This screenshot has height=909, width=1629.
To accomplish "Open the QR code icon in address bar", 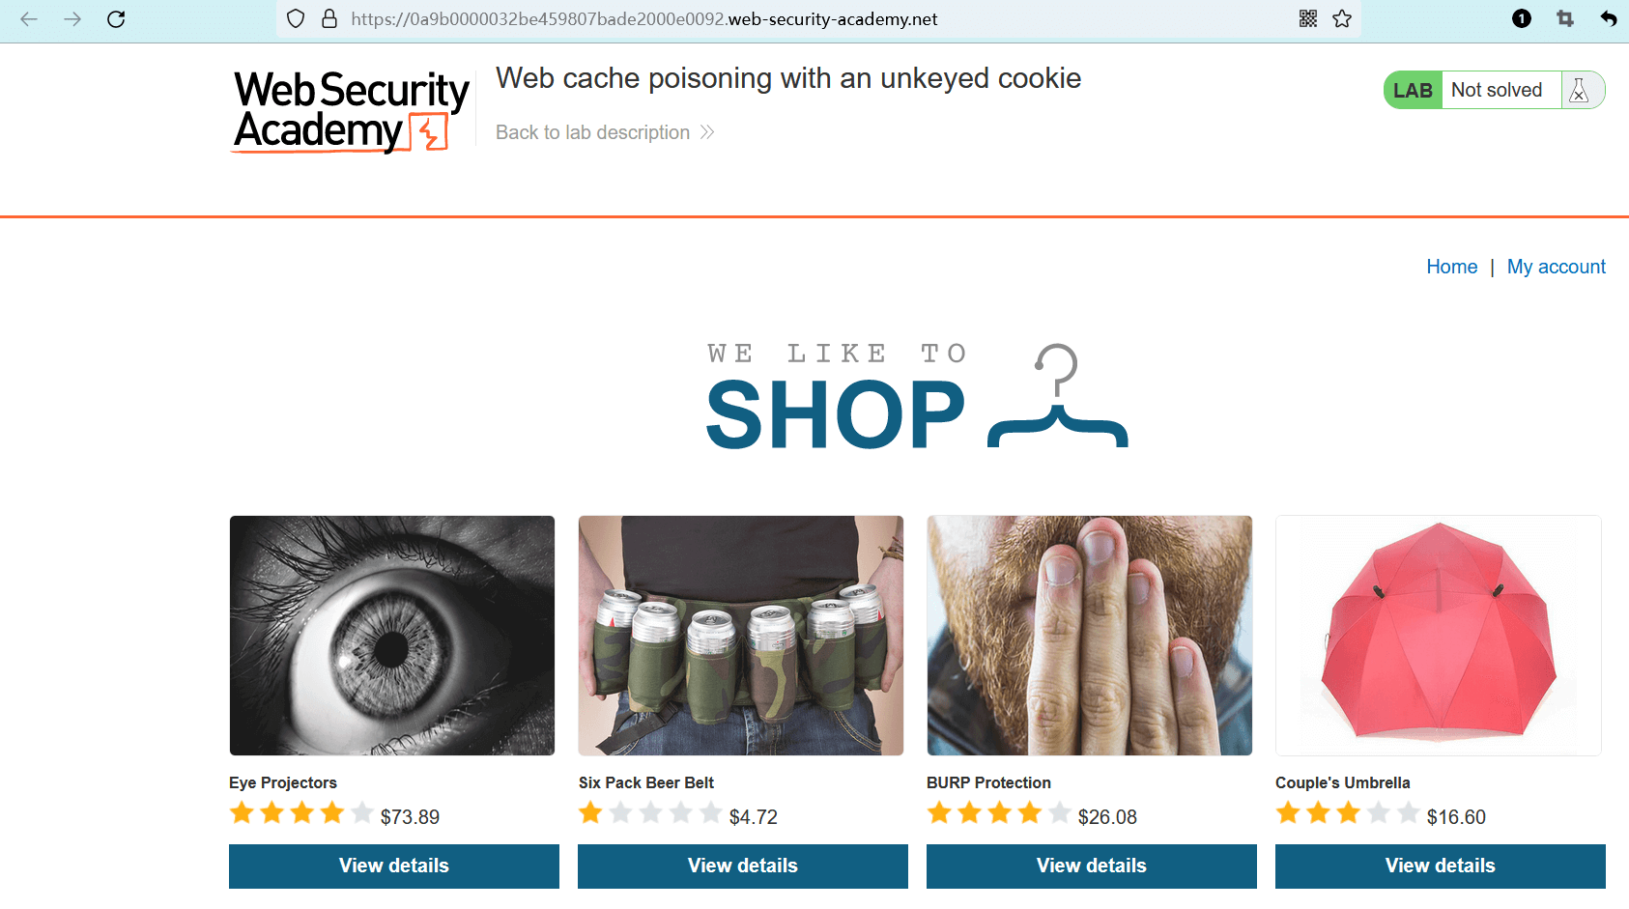I will (x=1308, y=19).
